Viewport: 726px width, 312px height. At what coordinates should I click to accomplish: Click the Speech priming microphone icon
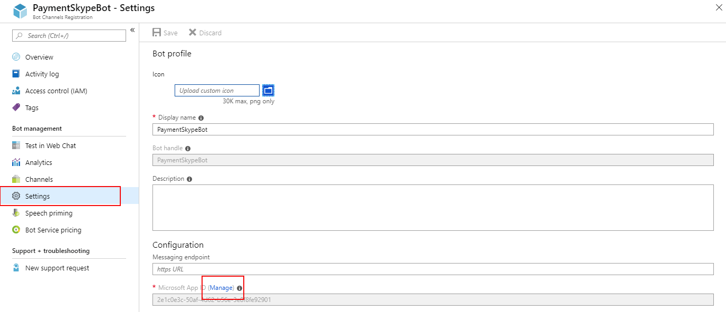(16, 213)
